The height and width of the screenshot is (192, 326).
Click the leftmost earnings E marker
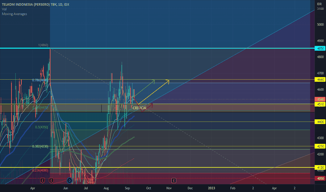click(x=42, y=180)
